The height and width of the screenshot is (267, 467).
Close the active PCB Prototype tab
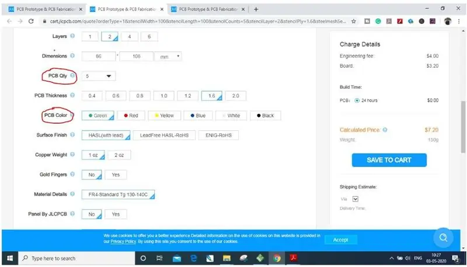162,9
